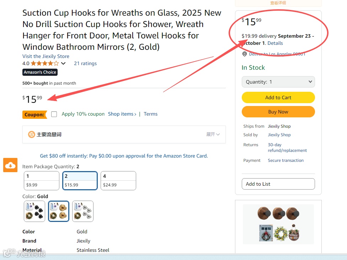Click the orange S logo beside 主要流量词
Screen dimensions: 347x260
pyautogui.click(x=31, y=134)
